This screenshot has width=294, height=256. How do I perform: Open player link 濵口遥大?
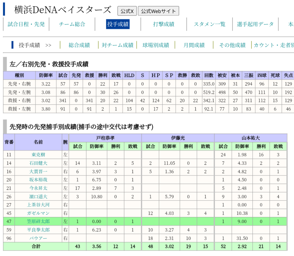click(x=38, y=197)
